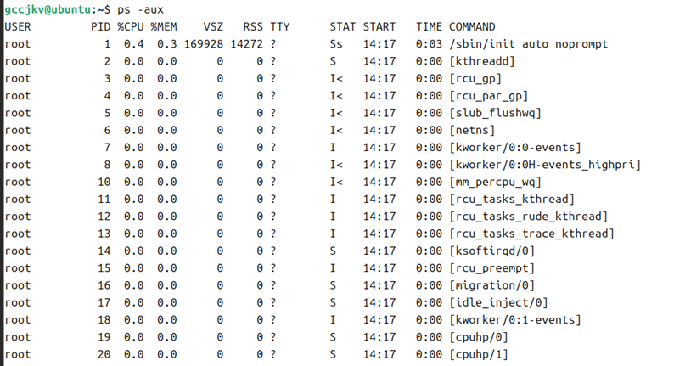This screenshot has width=674, height=366.
Task: Click the [migration/0] process entry
Action: coord(491,285)
